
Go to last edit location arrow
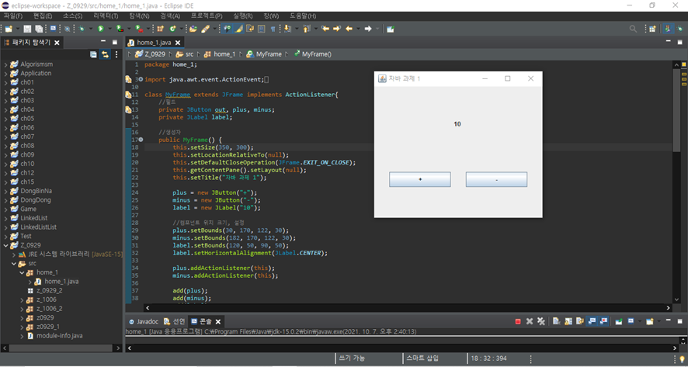click(325, 29)
